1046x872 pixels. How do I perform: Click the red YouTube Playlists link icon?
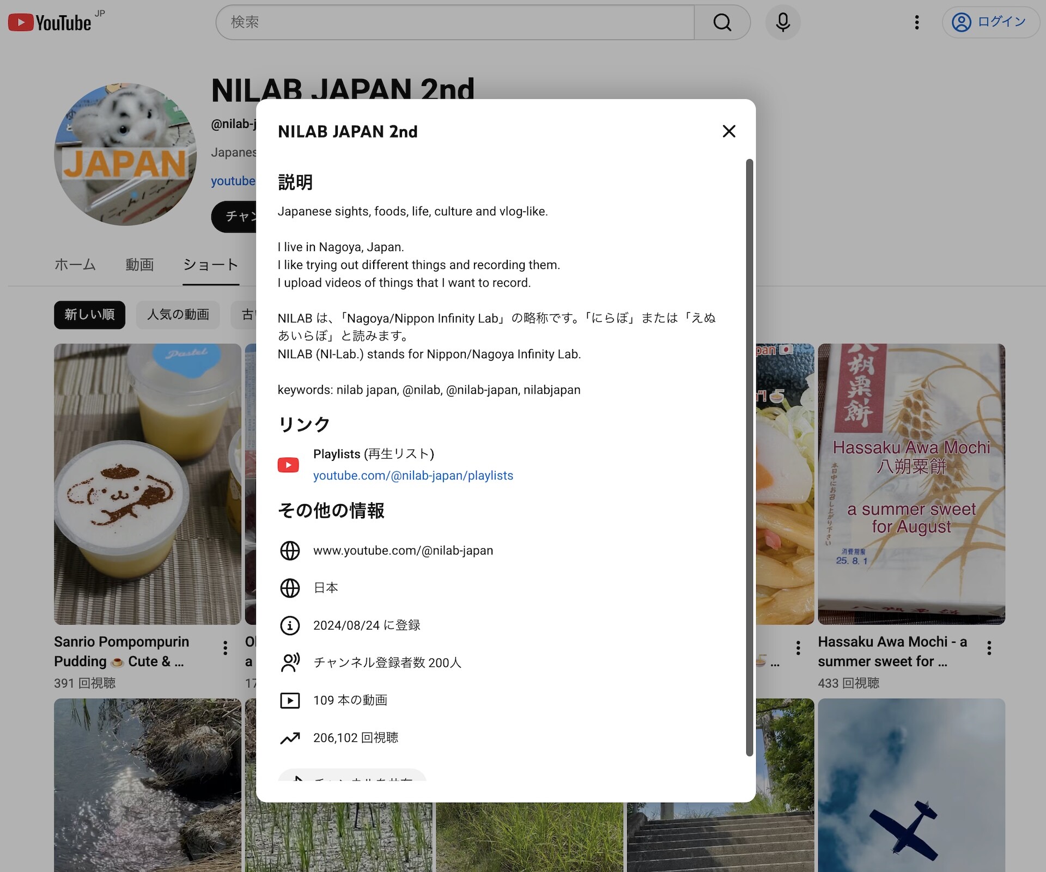(288, 465)
